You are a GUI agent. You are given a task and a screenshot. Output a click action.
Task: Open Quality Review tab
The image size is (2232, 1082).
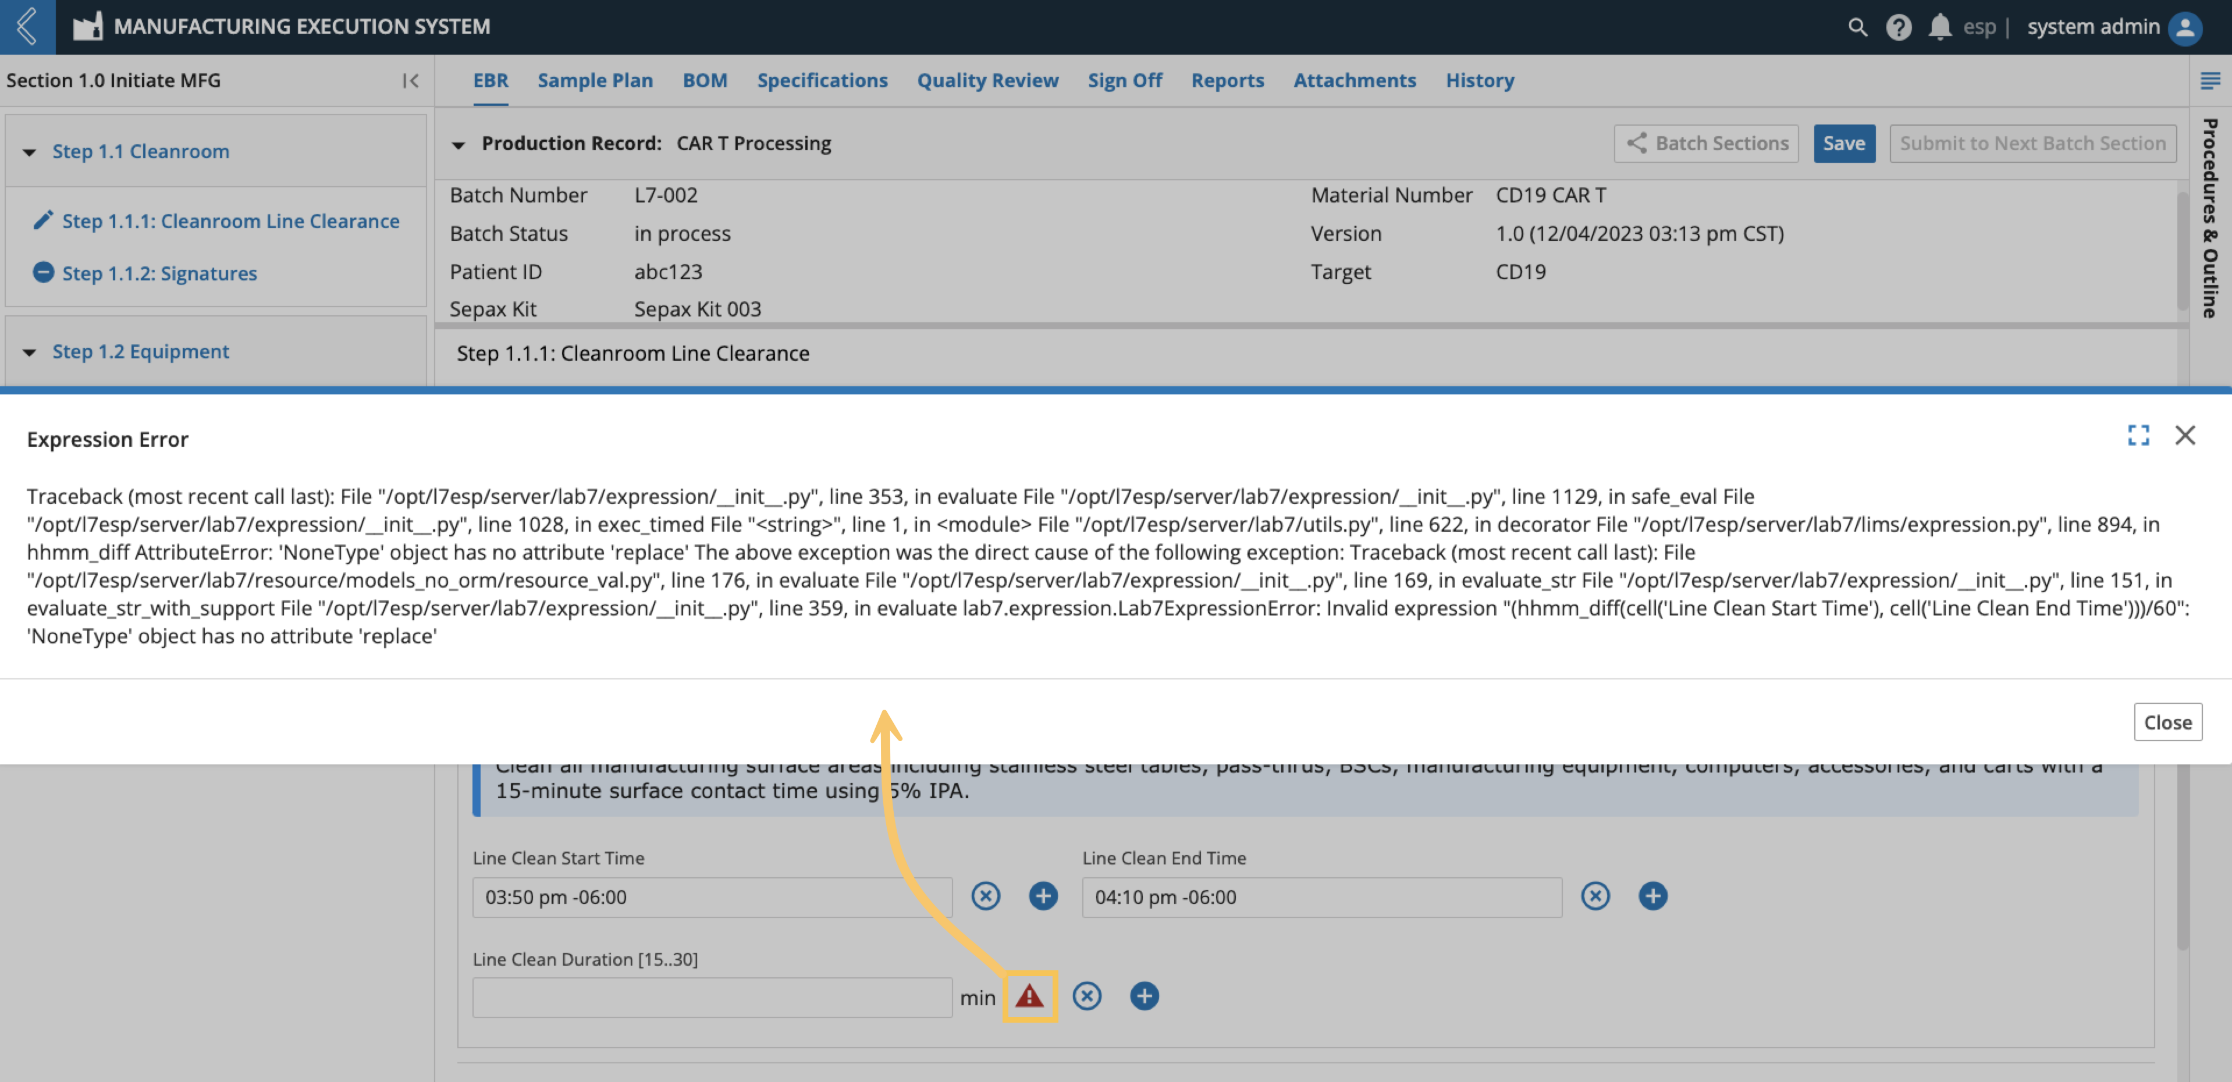coord(988,80)
